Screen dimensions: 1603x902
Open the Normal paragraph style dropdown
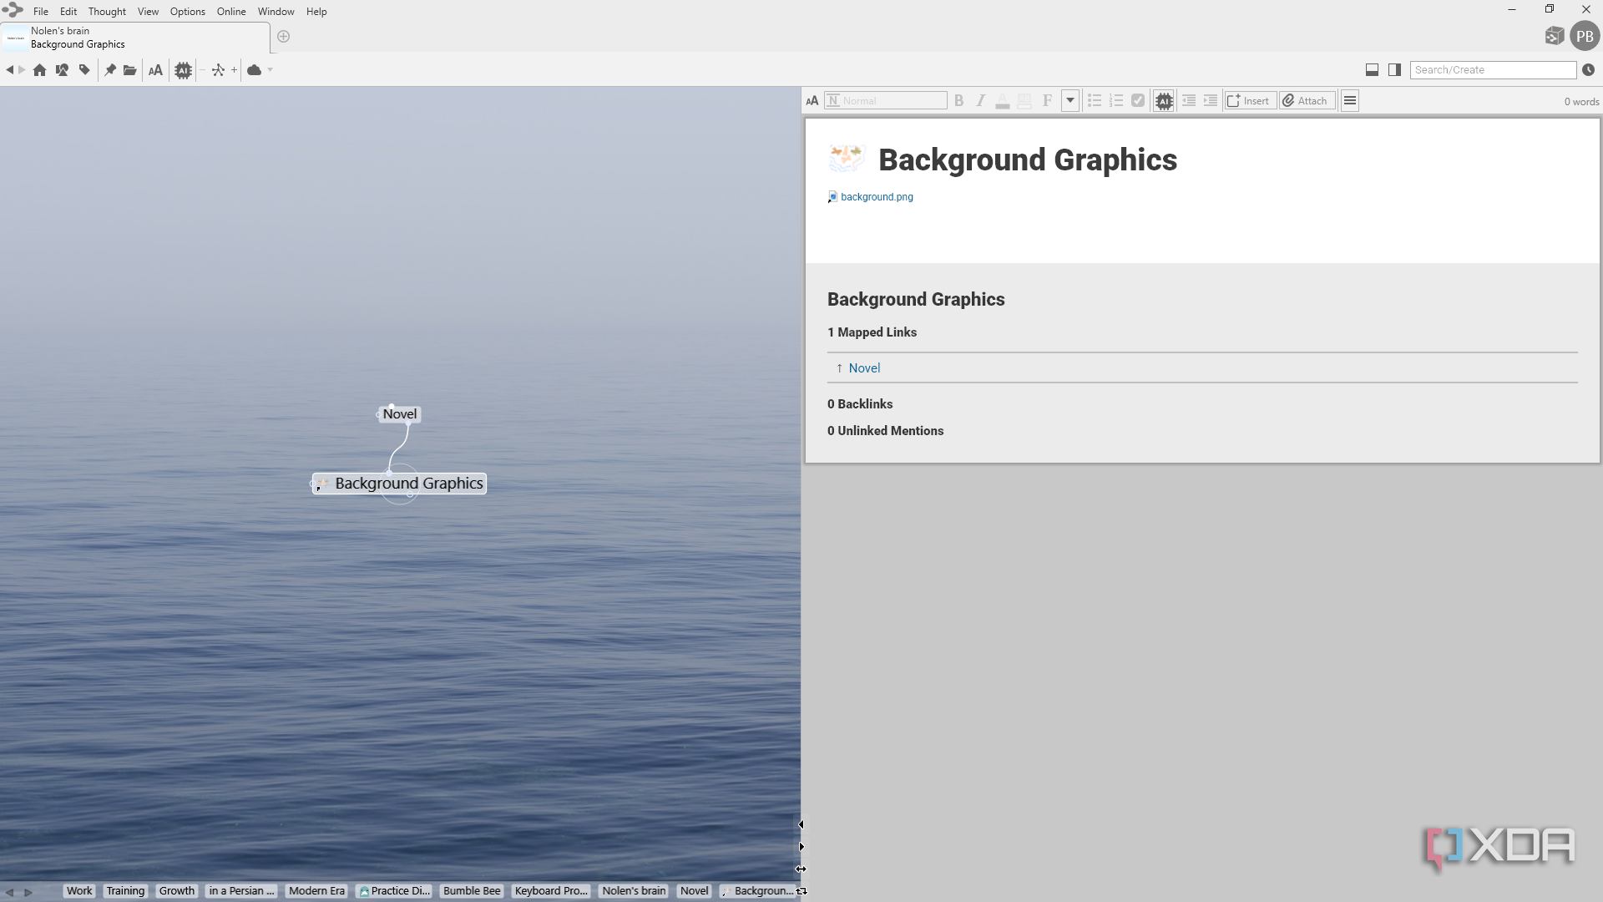pos(886,101)
